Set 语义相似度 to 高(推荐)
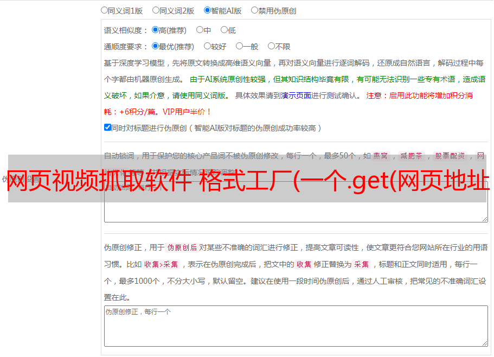The image size is (494, 357). (155, 30)
